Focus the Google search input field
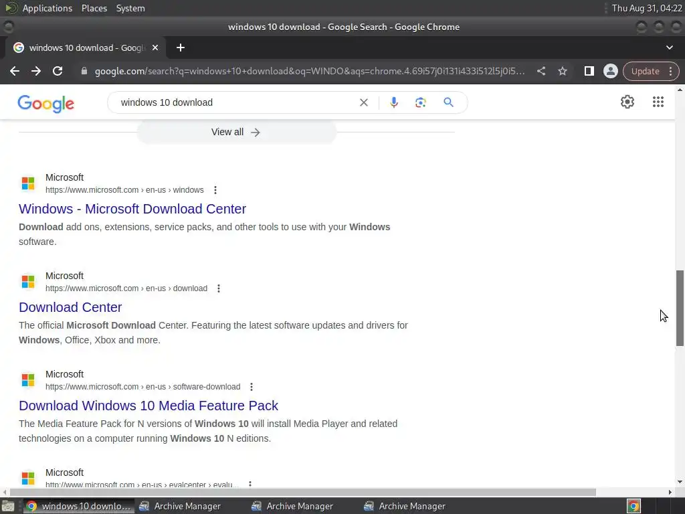Image resolution: width=685 pixels, height=514 pixels. pos(236,102)
